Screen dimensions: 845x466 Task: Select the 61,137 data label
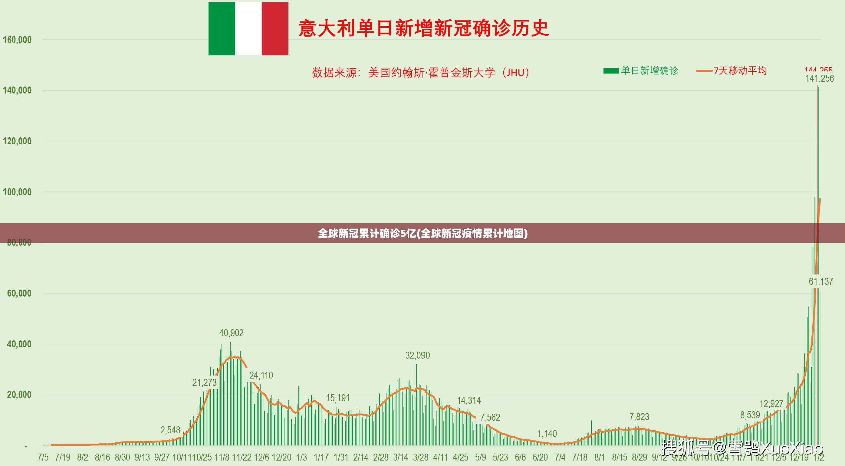click(821, 281)
